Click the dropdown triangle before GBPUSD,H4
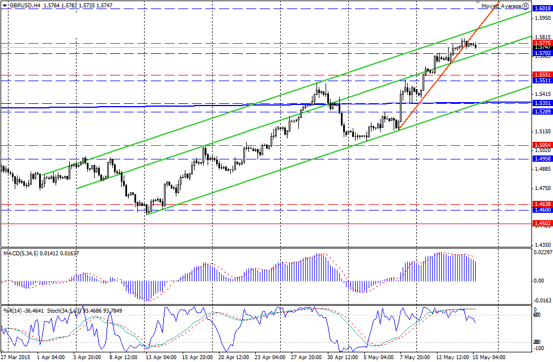This screenshot has width=553, height=362. 5,5
